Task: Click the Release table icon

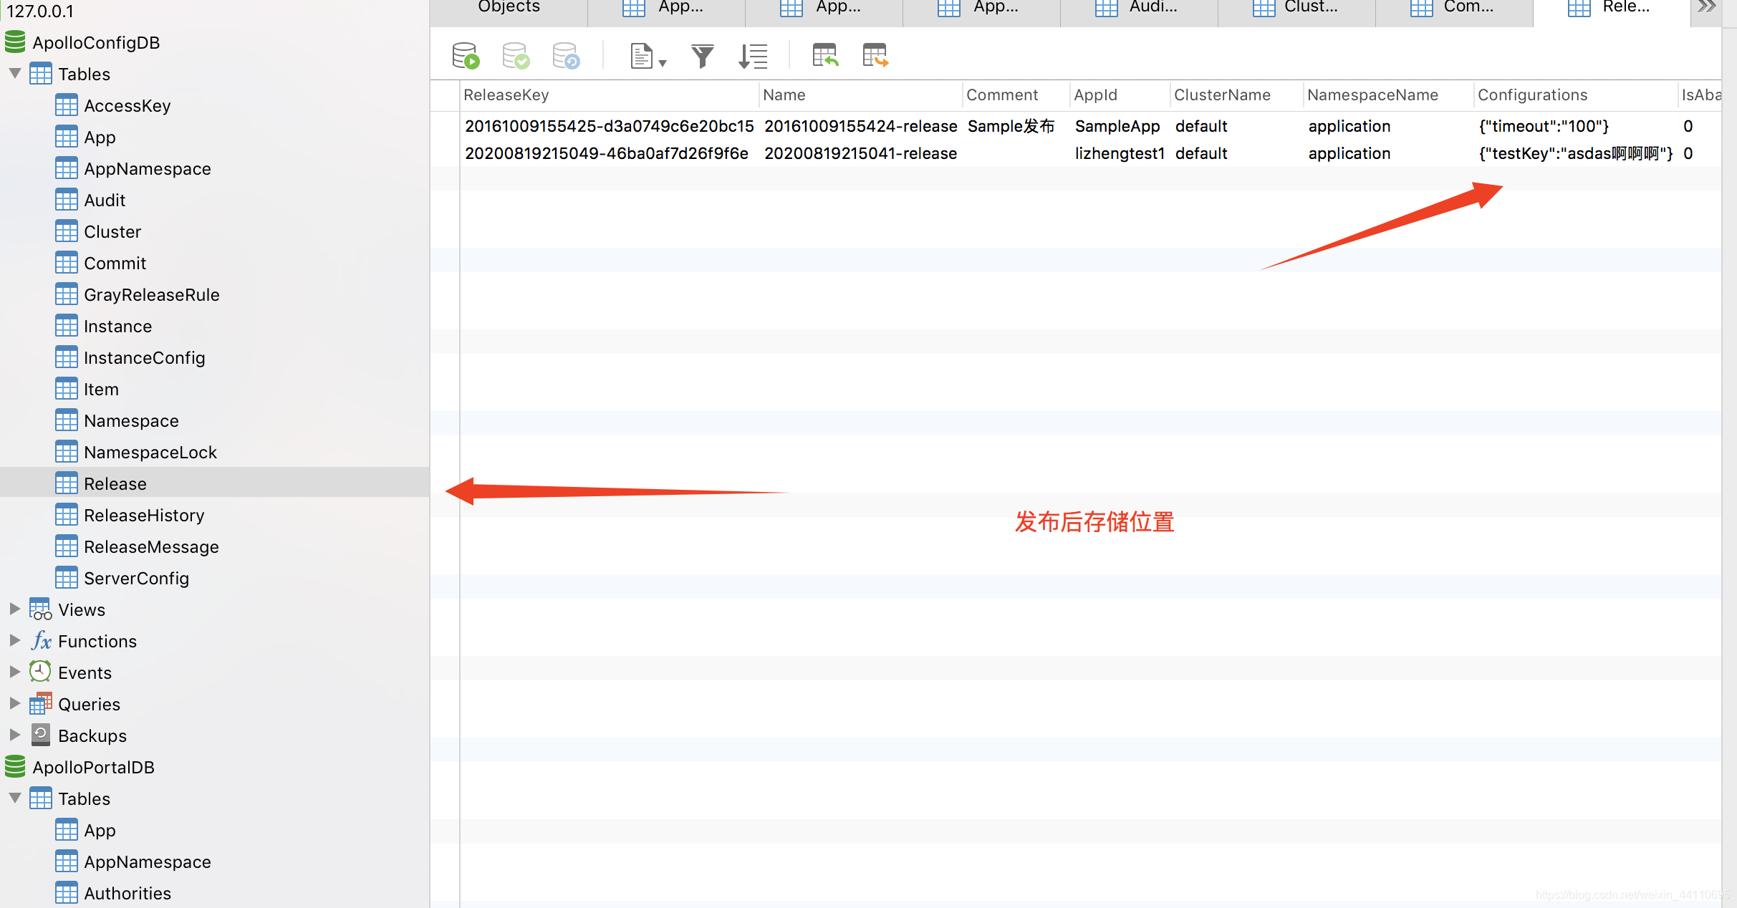Action: [x=67, y=483]
